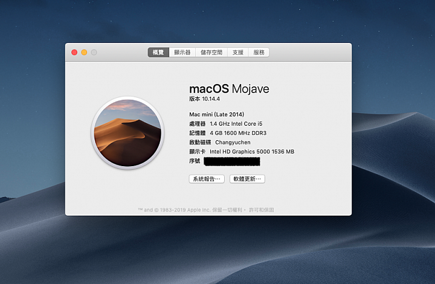Viewport: 435px width, 284px height.
Task: Select the 支援 tab
Action: [x=238, y=53]
